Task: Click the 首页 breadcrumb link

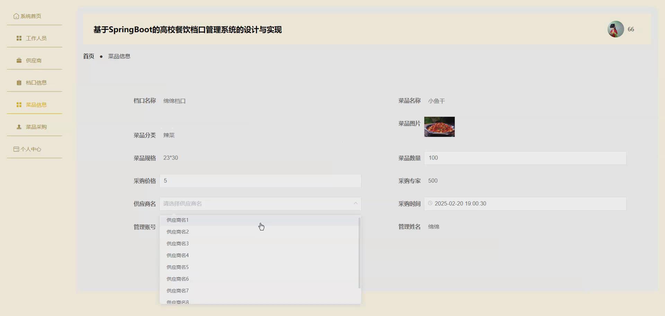Action: pos(89,56)
